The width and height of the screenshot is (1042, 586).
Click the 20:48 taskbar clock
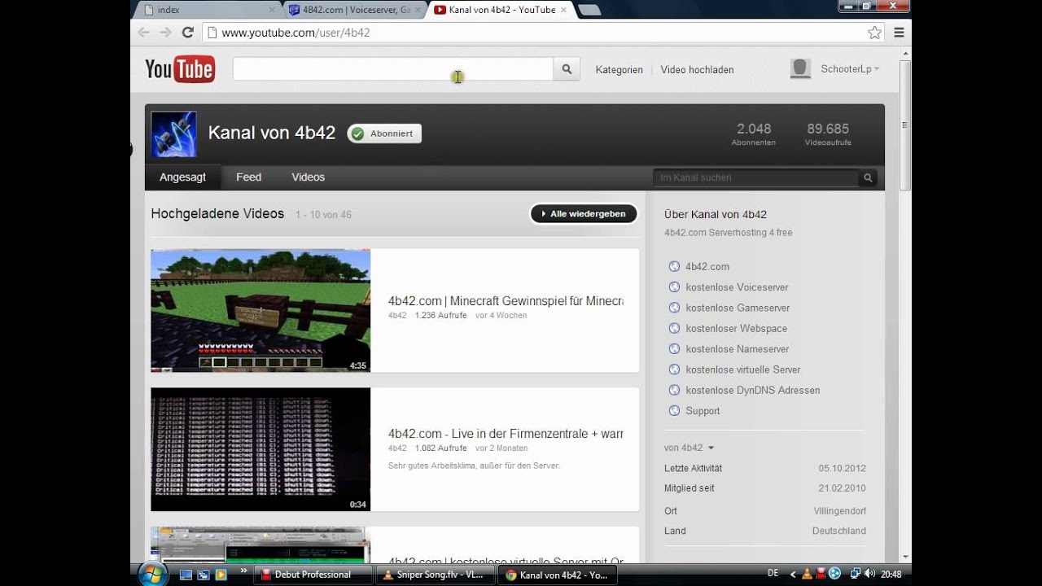[x=891, y=574]
